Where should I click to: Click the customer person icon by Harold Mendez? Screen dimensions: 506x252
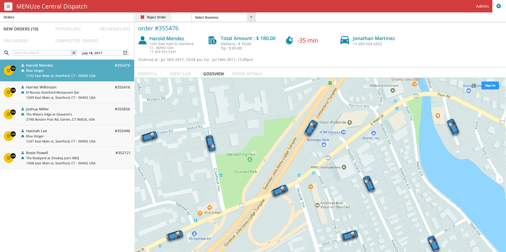pyautogui.click(x=143, y=40)
